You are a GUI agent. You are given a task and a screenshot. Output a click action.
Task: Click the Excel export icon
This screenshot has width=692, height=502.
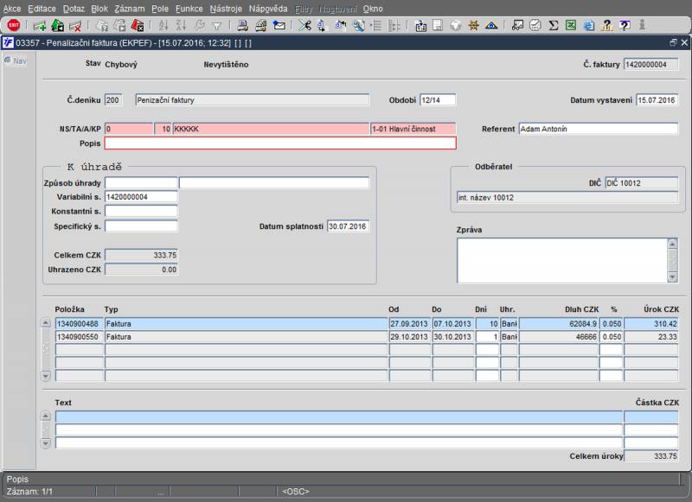[x=571, y=25]
